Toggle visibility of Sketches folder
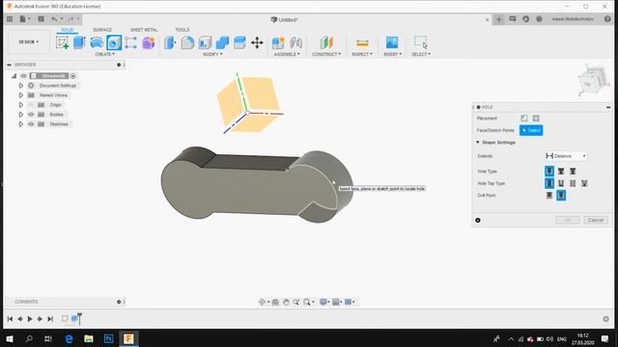 point(31,124)
